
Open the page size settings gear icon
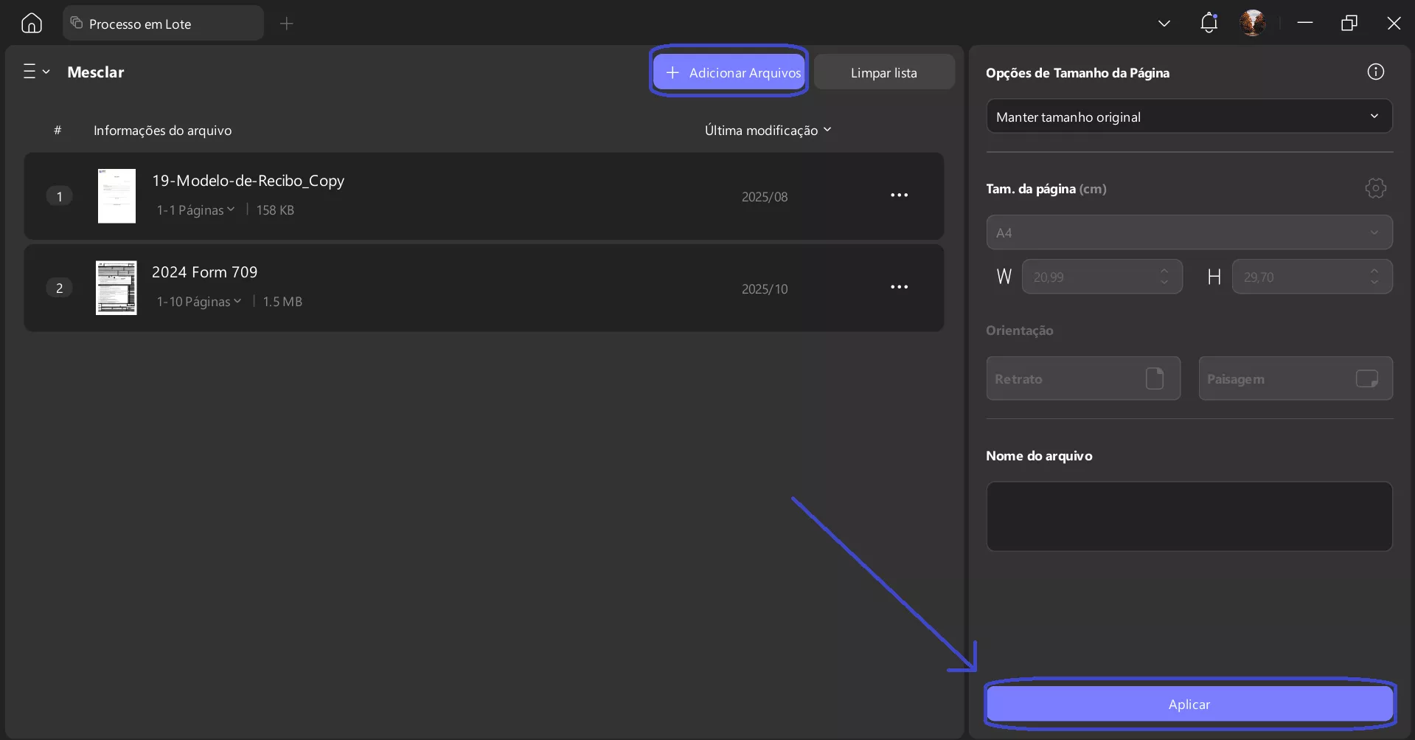coord(1375,188)
